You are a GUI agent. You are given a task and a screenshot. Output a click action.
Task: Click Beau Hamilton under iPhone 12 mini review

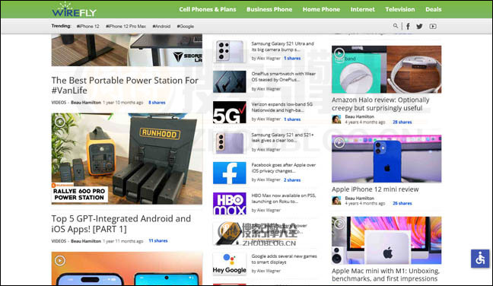point(359,199)
